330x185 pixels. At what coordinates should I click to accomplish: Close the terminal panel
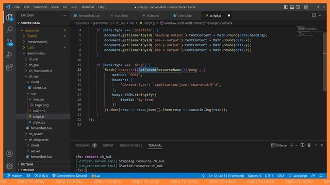[x=322, y=145]
